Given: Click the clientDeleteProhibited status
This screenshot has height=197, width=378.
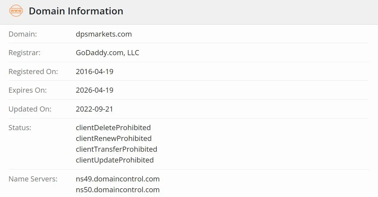Looking at the screenshot, I should point(113,128).
